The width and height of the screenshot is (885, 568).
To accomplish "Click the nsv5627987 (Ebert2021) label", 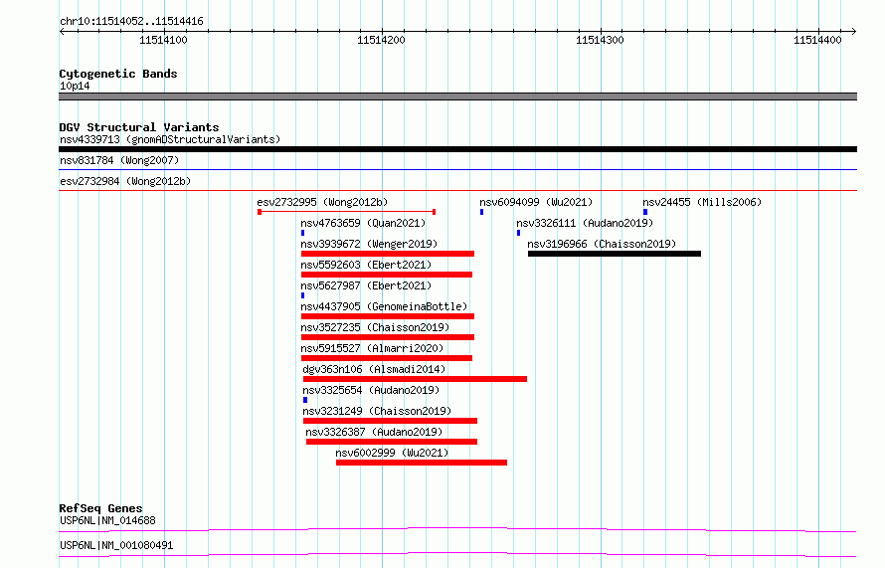I will pyautogui.click(x=366, y=285).
